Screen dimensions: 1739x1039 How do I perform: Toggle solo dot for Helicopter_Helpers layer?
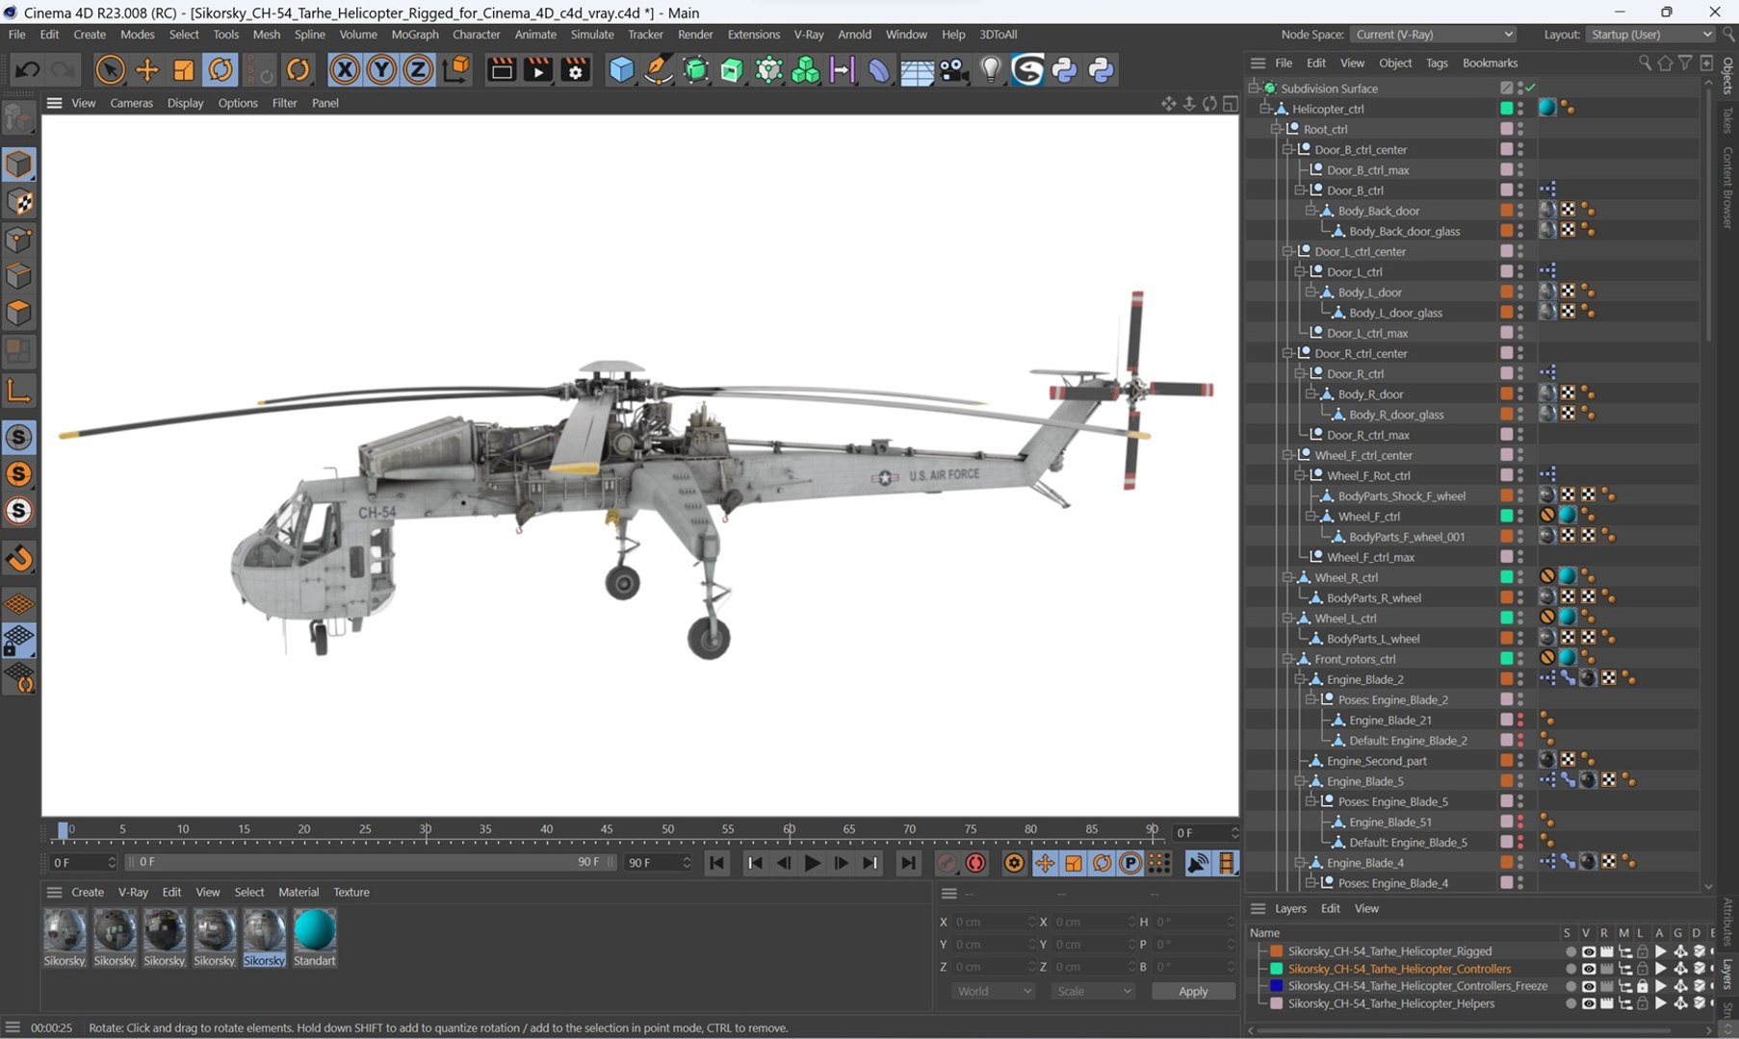[x=1570, y=1003]
